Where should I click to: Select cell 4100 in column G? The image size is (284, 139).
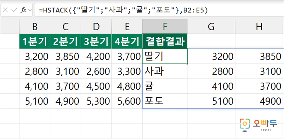tap(211, 86)
